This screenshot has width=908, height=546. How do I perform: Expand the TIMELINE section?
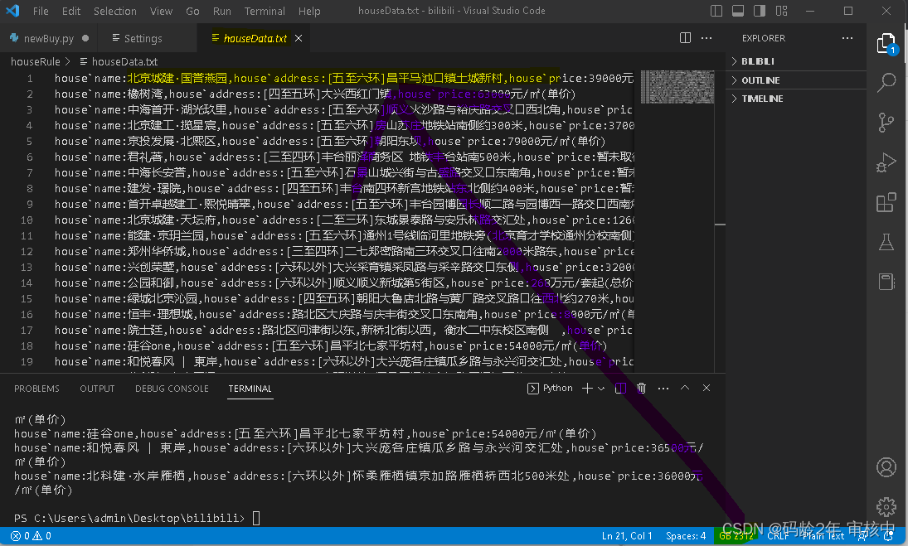(796, 99)
